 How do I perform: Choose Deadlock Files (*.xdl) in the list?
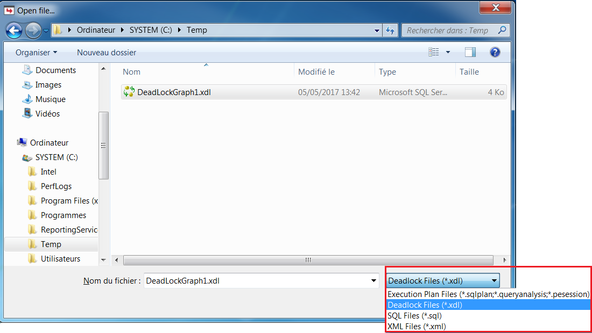click(488, 305)
